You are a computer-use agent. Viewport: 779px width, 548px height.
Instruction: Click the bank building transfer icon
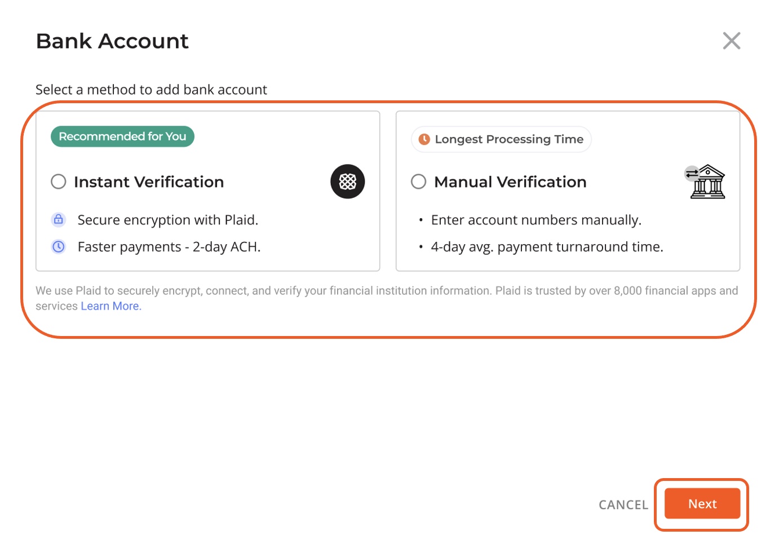pos(705,182)
